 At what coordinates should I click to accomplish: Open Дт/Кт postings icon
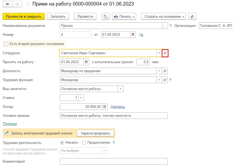[105, 16]
